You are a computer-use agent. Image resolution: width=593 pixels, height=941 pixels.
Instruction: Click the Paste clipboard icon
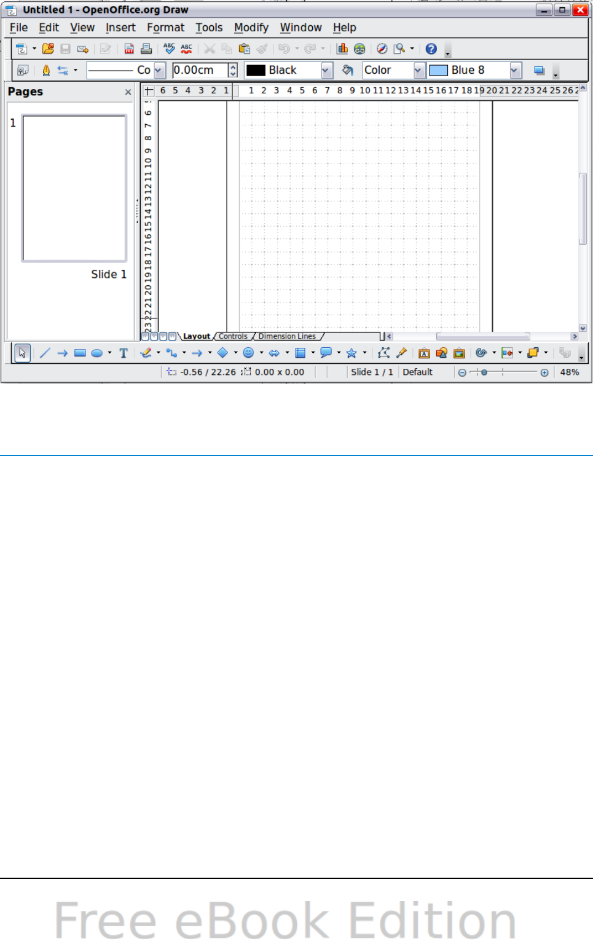click(244, 49)
